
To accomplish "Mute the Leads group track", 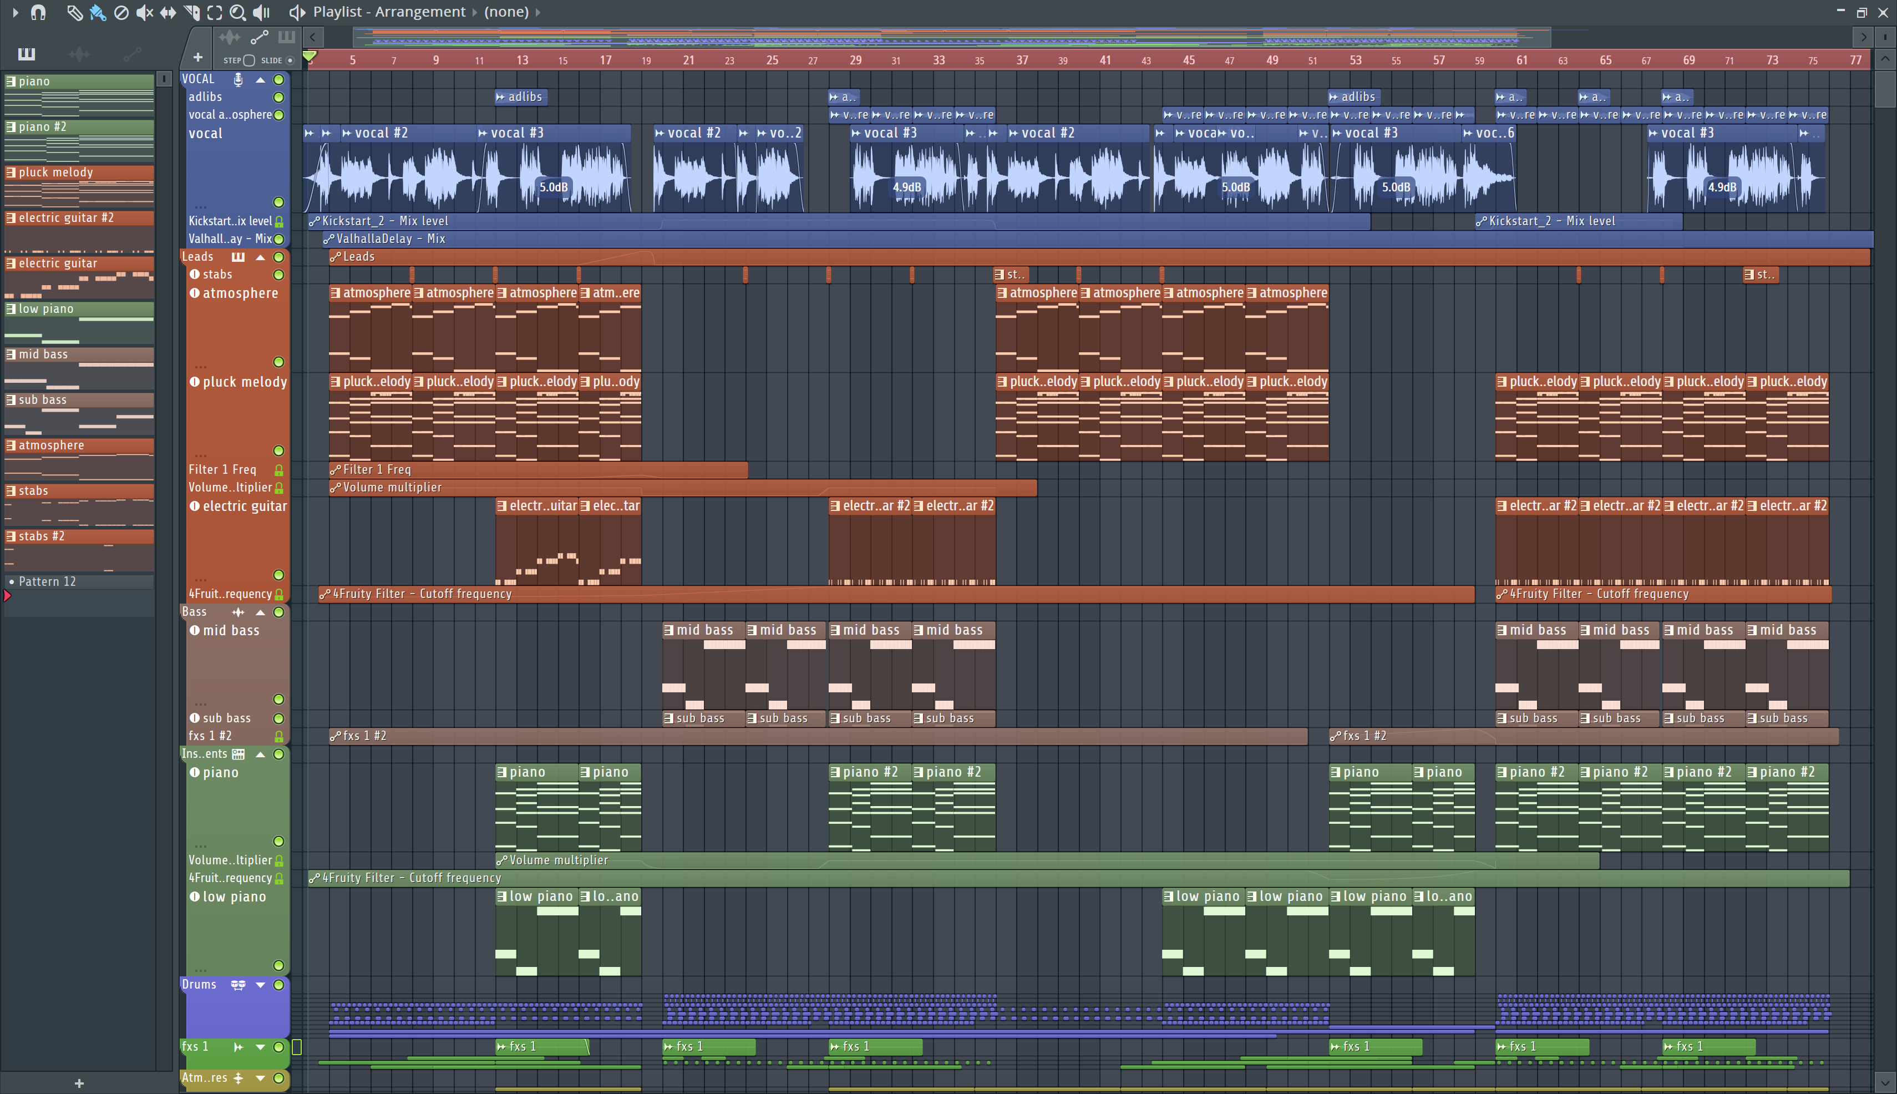I will [x=279, y=257].
